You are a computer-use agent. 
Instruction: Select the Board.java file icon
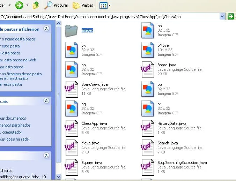147,70
